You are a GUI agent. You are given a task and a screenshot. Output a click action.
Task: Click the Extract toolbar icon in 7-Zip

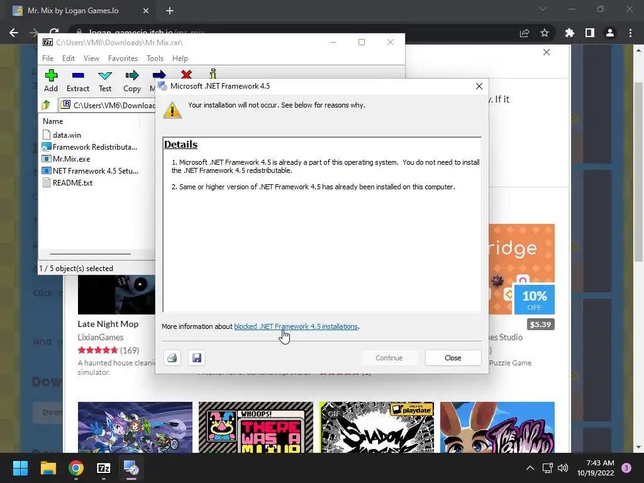point(77,81)
